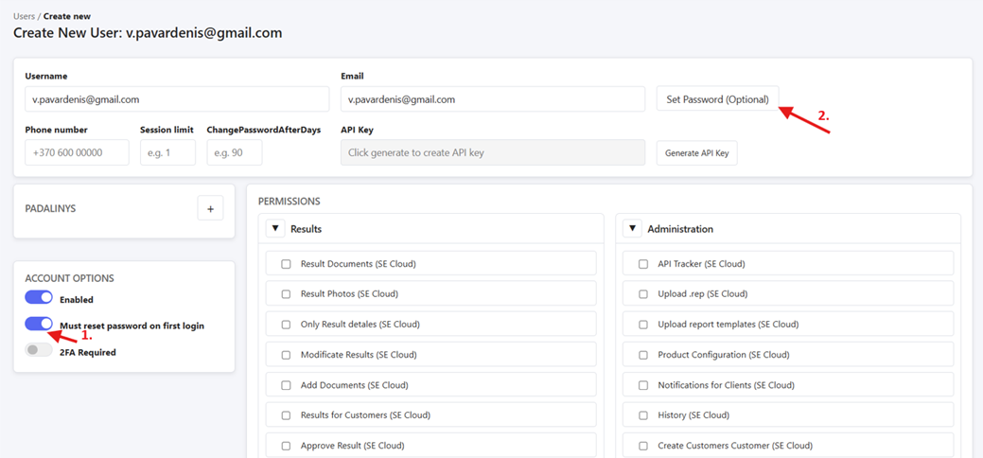The height and width of the screenshot is (458, 983).
Task: Click the Username input field
Action: point(177,99)
